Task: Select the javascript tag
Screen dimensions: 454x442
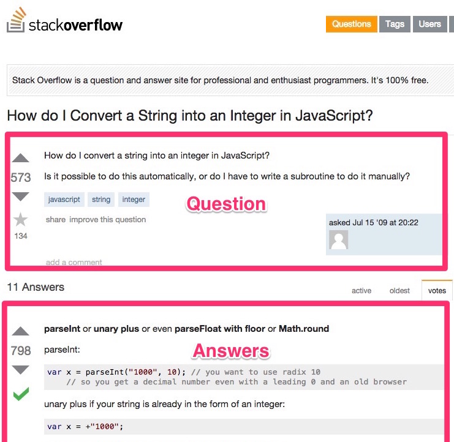Action: [64, 200]
